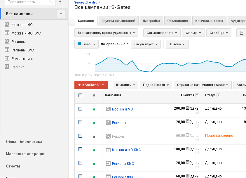Image resolution: width=246 pixels, height=178 pixels.
Task: Sort table by Кампания column header
Action: 113,95
